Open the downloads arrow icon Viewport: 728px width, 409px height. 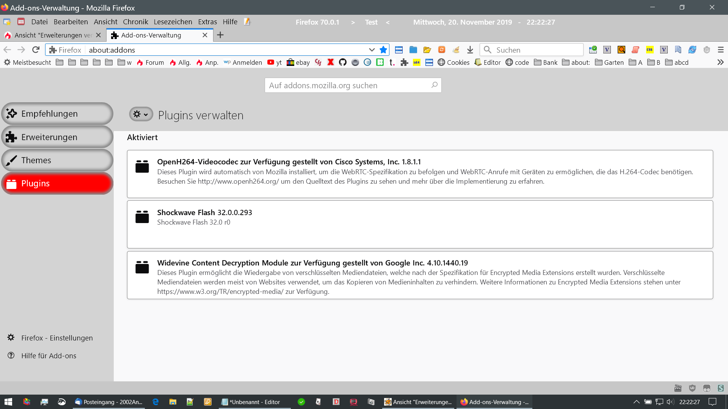click(x=470, y=50)
